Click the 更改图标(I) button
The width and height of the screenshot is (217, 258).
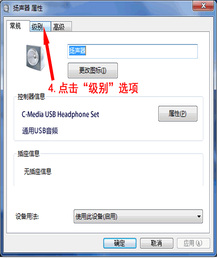pos(93,70)
